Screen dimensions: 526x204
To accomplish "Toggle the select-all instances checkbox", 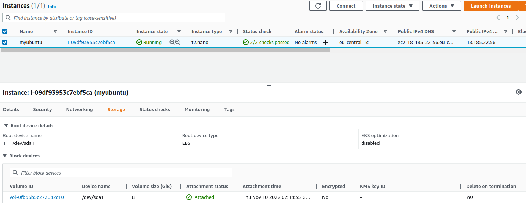I will click(5, 31).
